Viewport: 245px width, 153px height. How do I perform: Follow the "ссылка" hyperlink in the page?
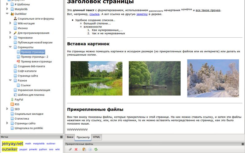[94, 14]
